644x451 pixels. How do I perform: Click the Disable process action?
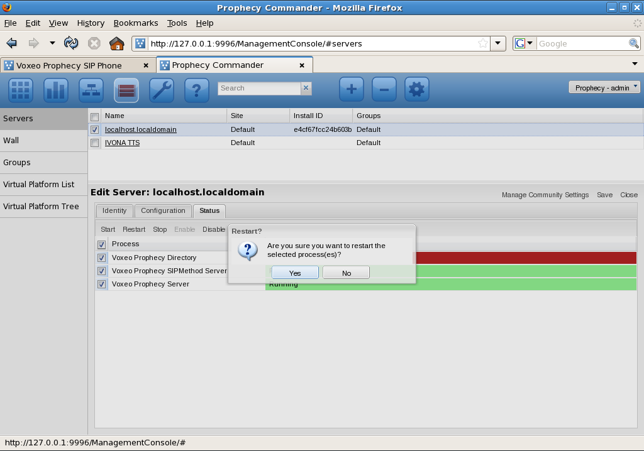click(x=214, y=229)
